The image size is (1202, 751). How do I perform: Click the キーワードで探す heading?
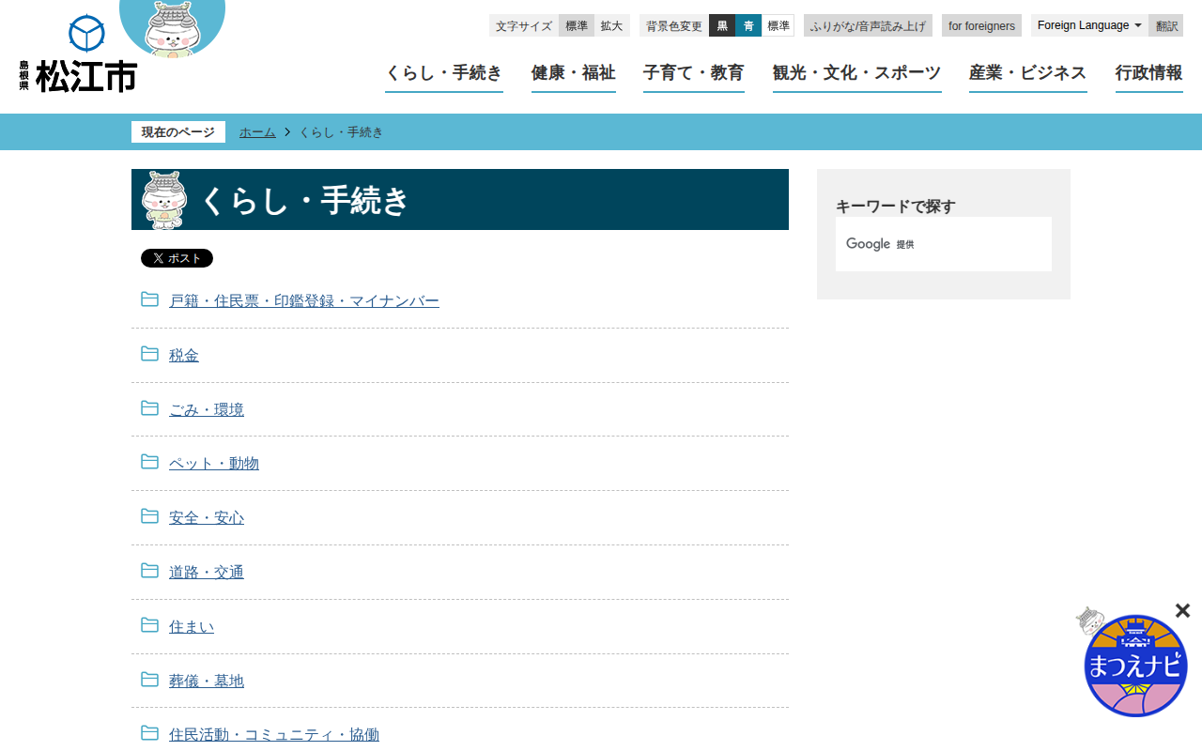pyautogui.click(x=896, y=206)
